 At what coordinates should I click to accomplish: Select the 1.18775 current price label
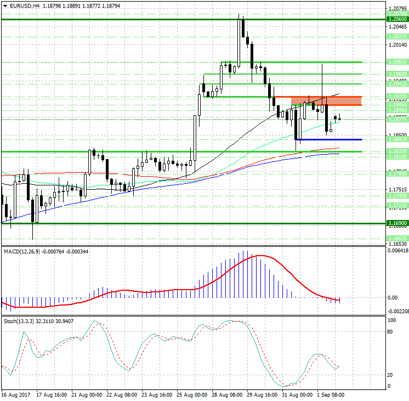click(397, 119)
